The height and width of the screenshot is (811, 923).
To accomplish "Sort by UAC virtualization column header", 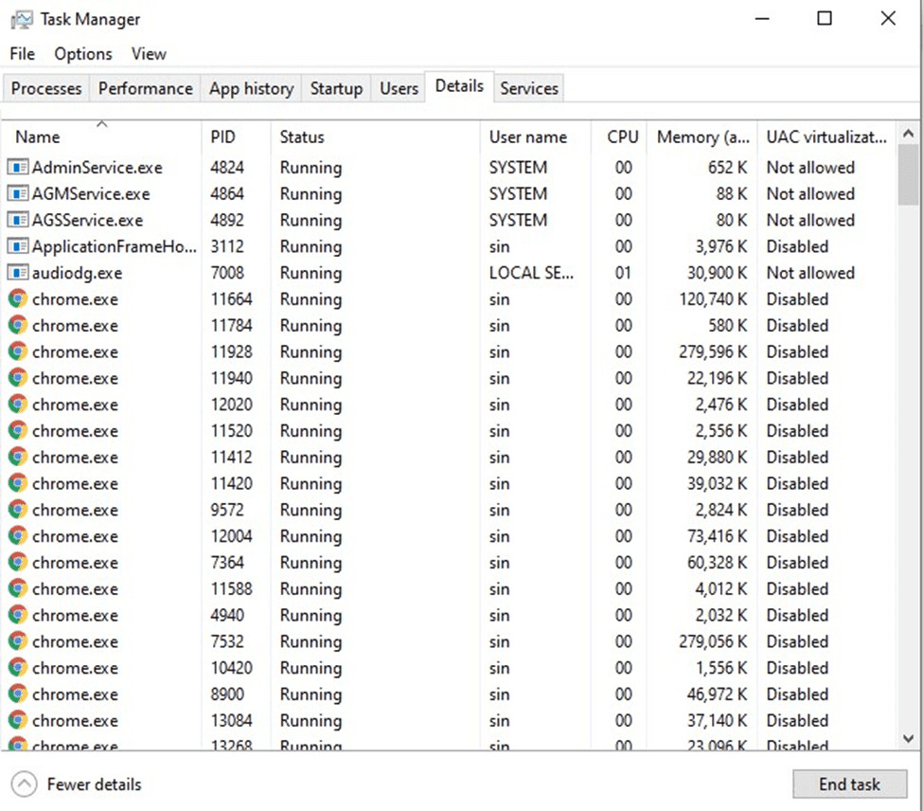I will click(827, 136).
